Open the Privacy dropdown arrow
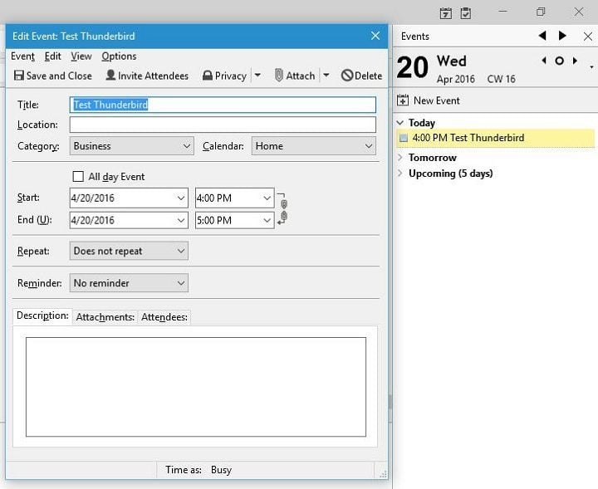 tap(257, 76)
